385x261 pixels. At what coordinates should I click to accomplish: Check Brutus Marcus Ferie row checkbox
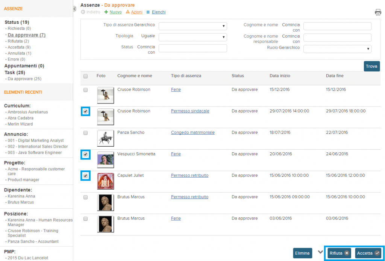point(85,219)
